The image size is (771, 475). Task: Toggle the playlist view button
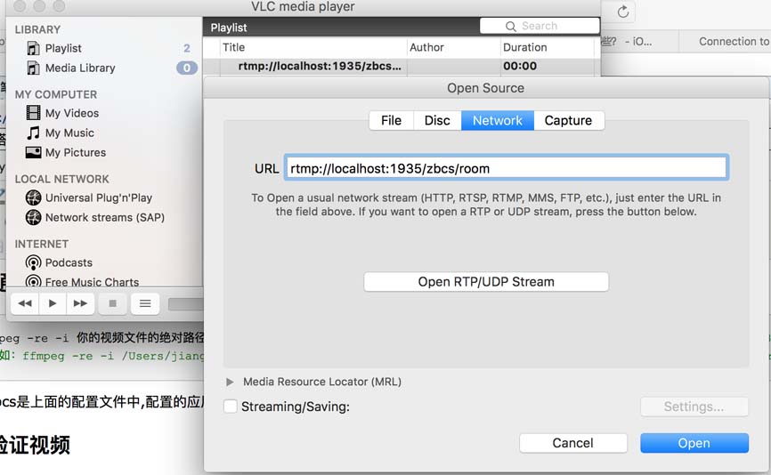(145, 303)
